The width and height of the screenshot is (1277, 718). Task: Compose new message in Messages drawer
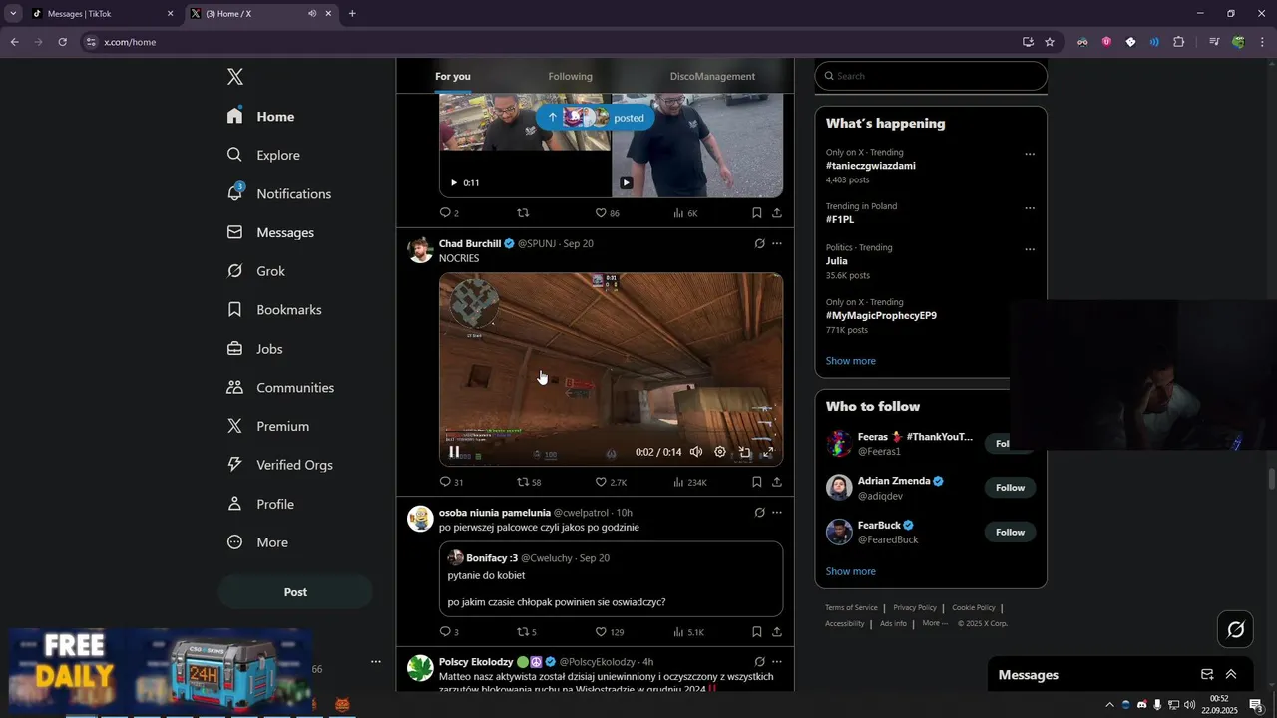[1207, 675]
